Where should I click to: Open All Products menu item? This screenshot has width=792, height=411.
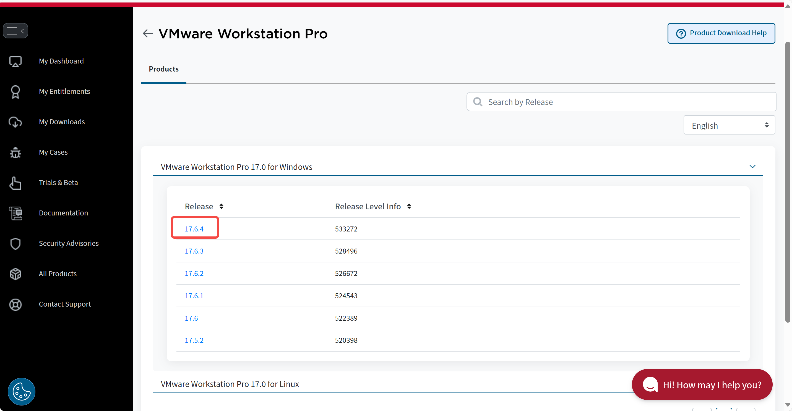click(58, 274)
